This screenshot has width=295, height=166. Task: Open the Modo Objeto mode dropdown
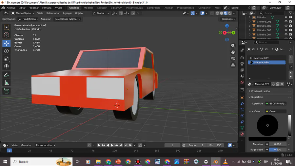[23, 13]
